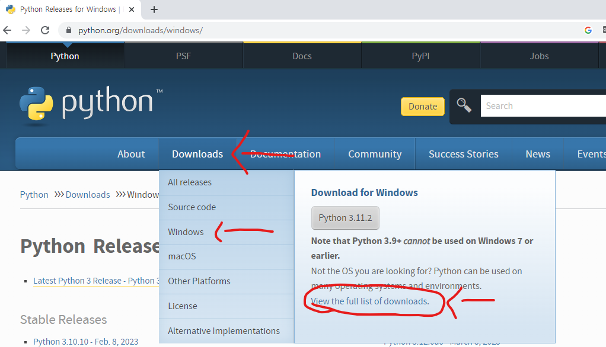Image resolution: width=606 pixels, height=347 pixels.
Task: Open Latest Python 3 Release link
Action: pyautogui.click(x=96, y=281)
